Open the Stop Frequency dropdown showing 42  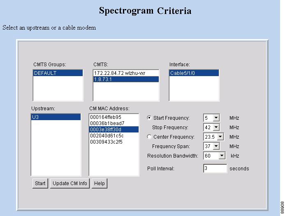(211, 127)
